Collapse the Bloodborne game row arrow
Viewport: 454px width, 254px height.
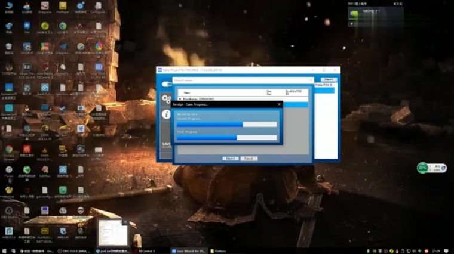pos(180,99)
